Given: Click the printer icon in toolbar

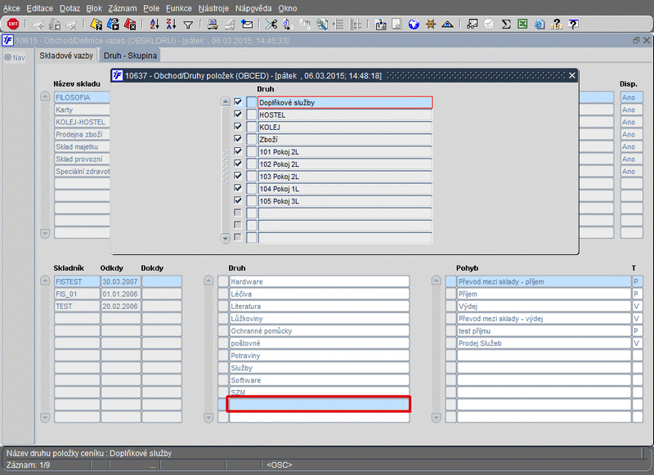Looking at the screenshot, I should pyautogui.click(x=212, y=25).
